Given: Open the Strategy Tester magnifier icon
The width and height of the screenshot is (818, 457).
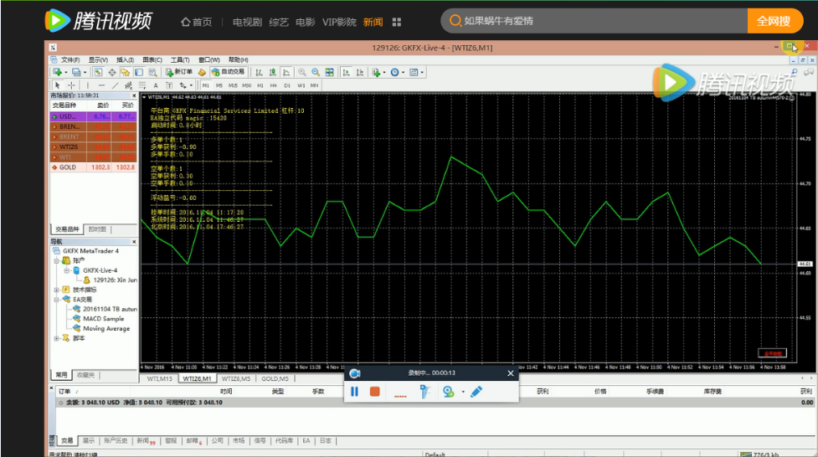Looking at the screenshot, I should pos(152,72).
